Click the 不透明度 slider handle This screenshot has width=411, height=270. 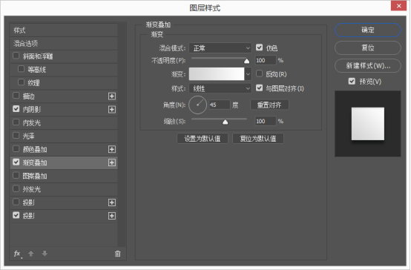(246, 61)
